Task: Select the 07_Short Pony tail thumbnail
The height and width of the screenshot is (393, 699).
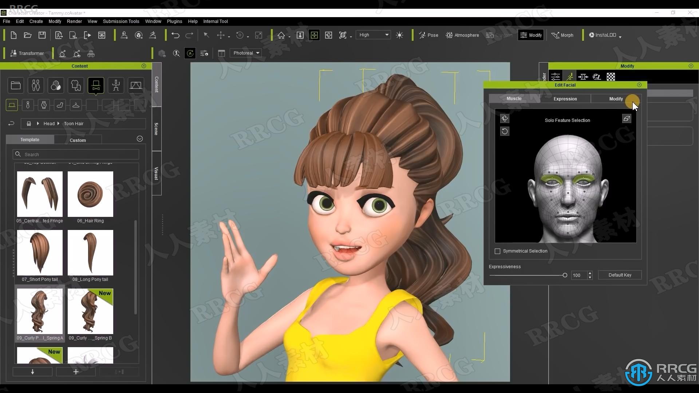Action: click(x=40, y=253)
